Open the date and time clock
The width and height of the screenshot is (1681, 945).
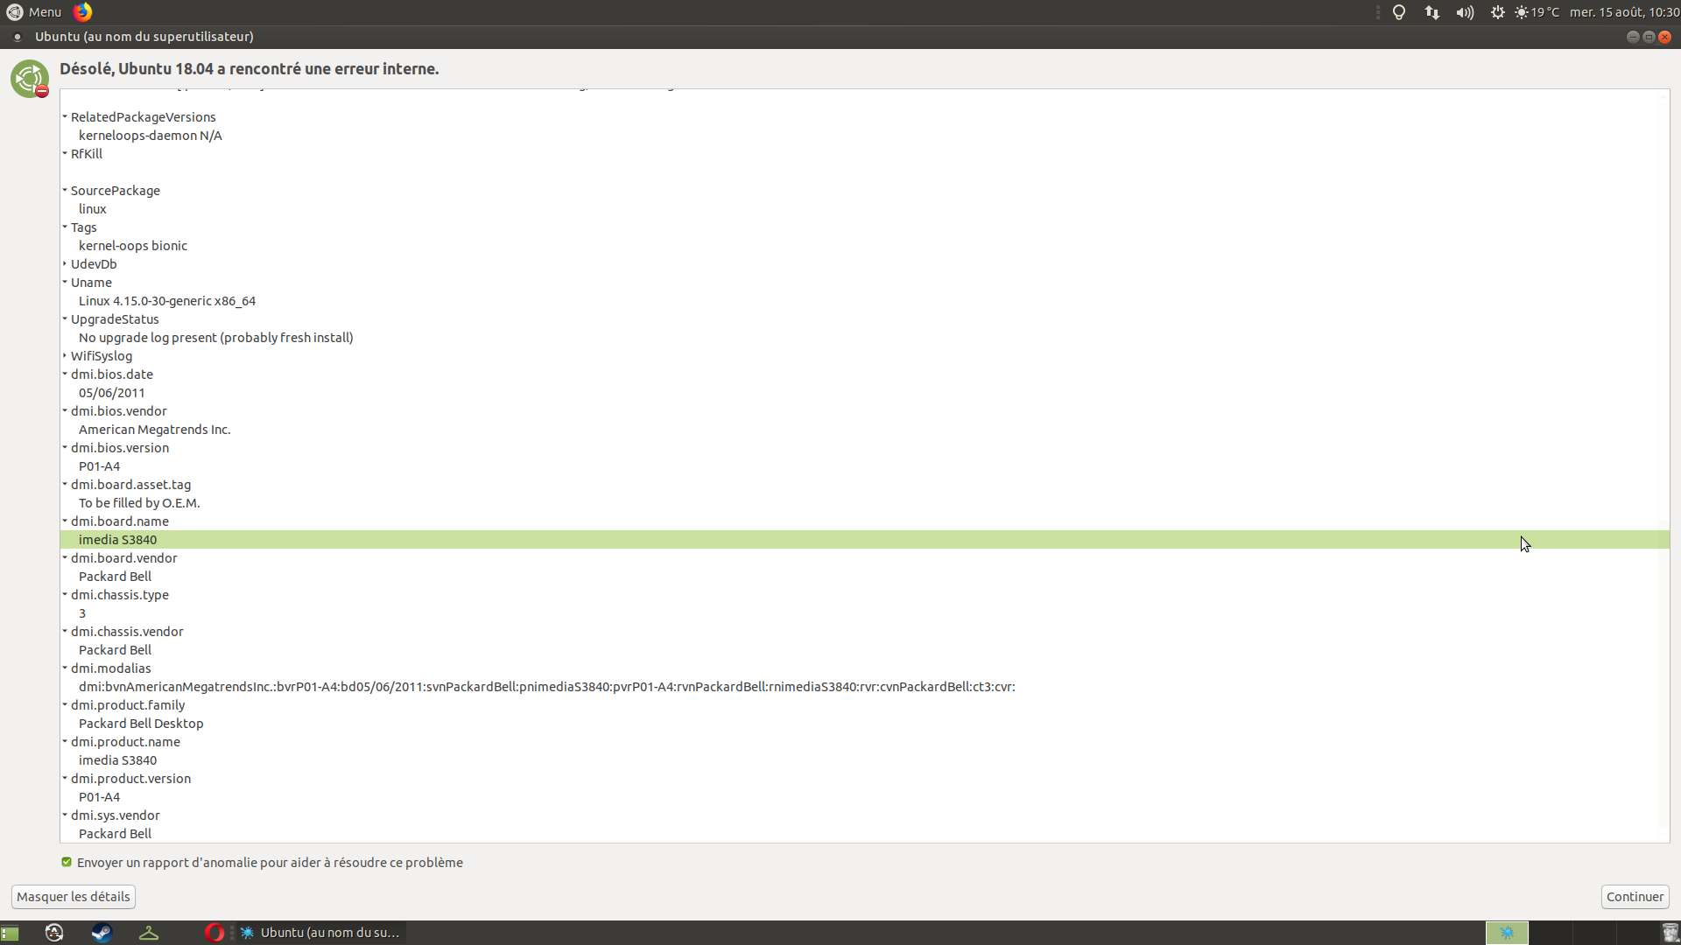pos(1624,12)
